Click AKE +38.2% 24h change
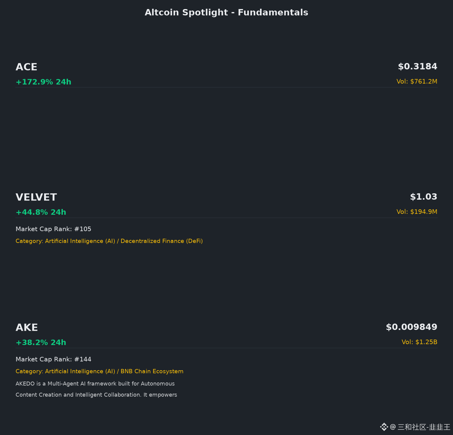453x435 pixels. pos(41,342)
